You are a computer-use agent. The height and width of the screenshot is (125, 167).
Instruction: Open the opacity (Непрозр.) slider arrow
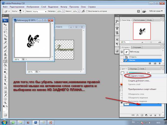coord(63,11)
